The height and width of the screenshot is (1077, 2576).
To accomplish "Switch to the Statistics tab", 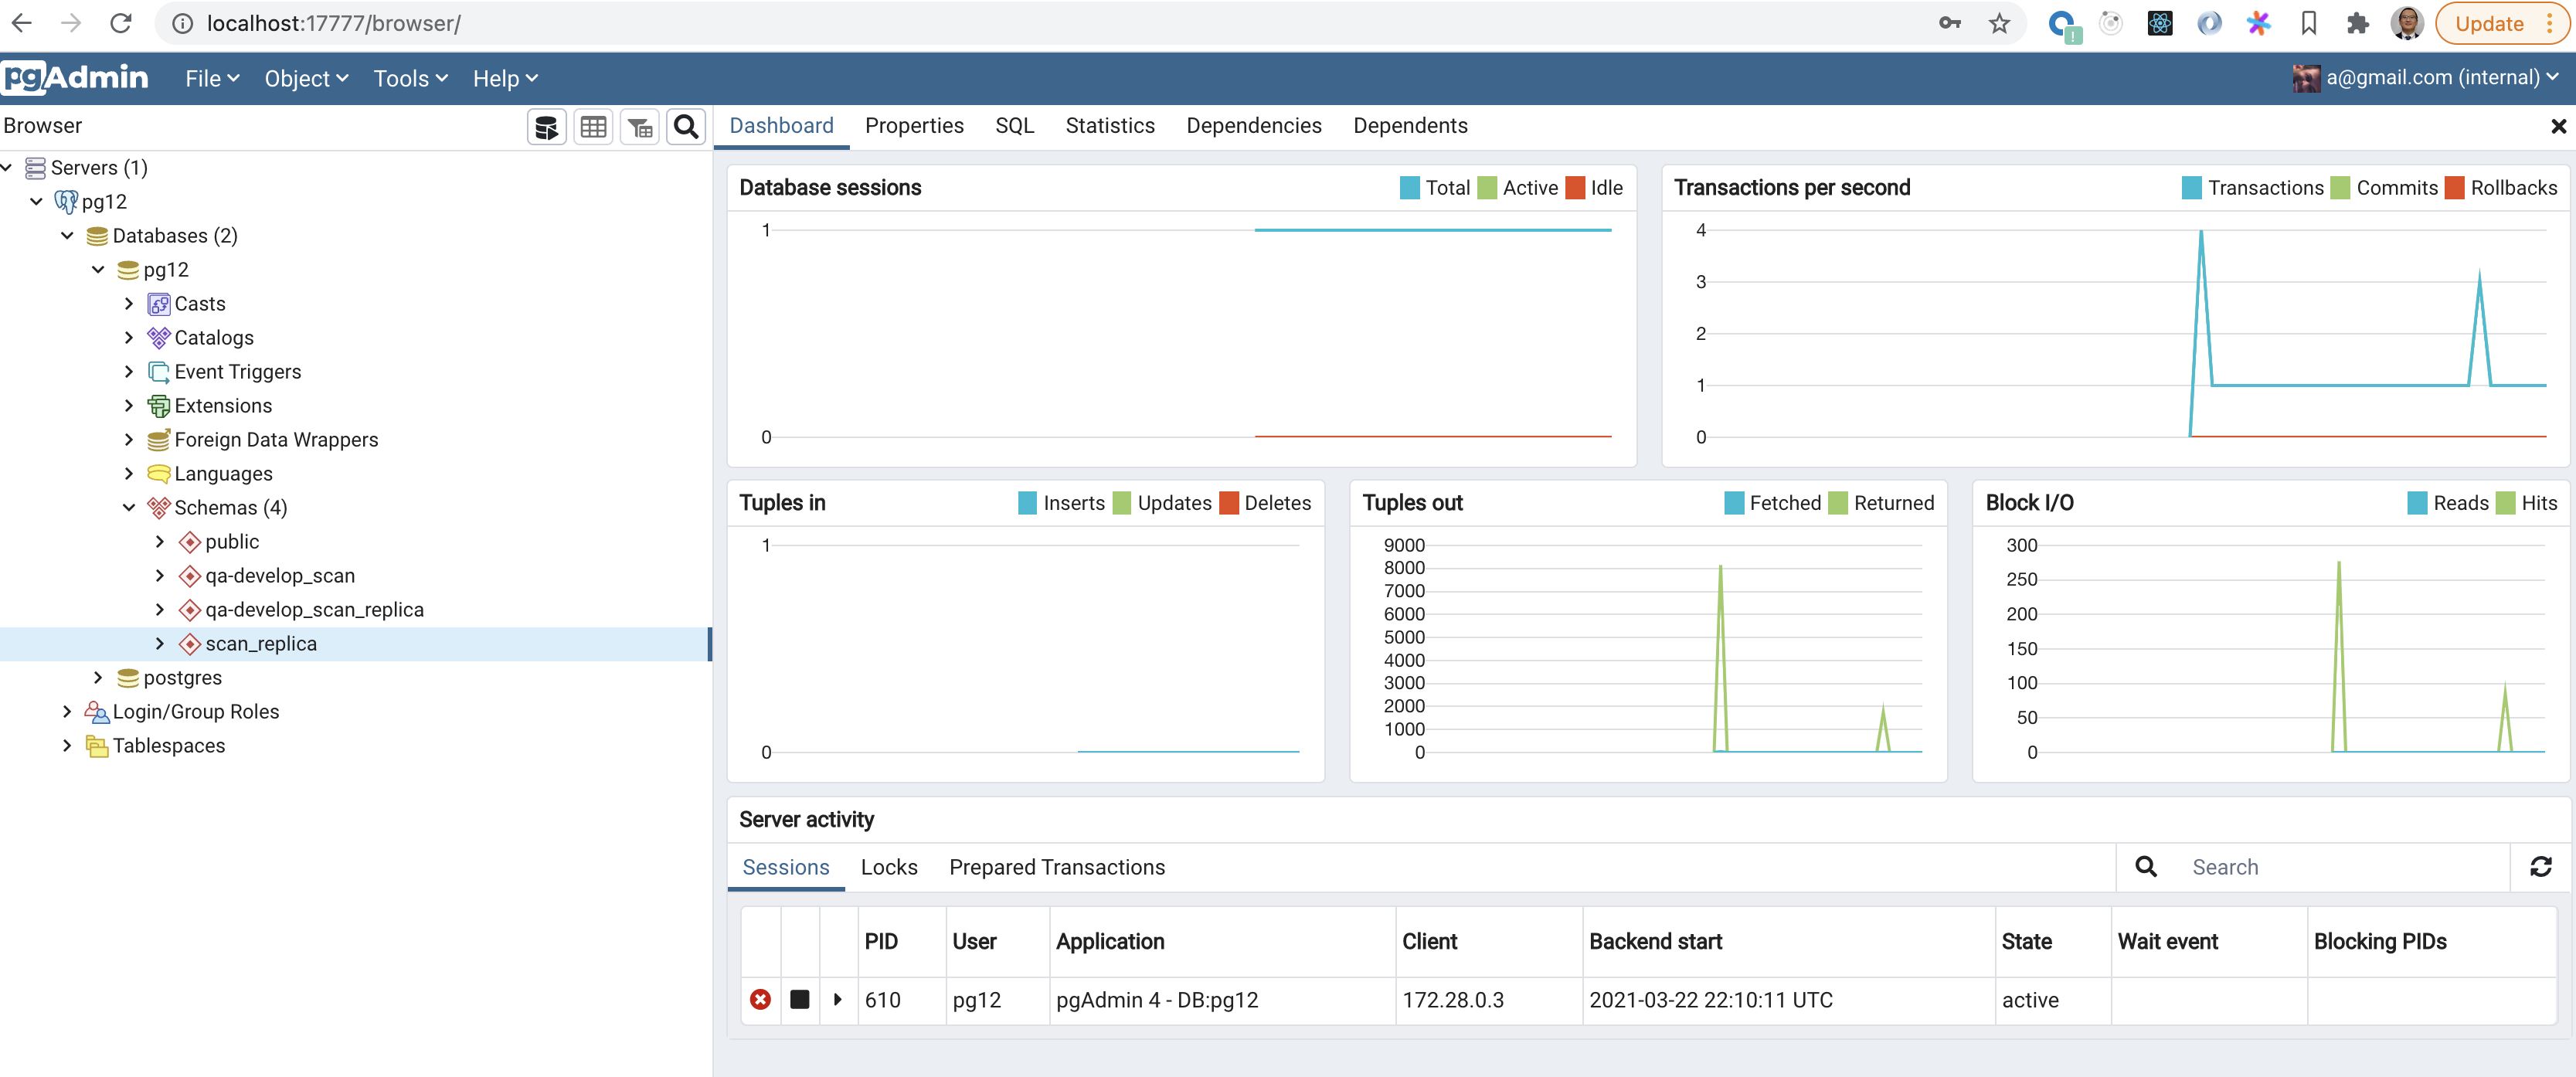I will pyautogui.click(x=1109, y=126).
